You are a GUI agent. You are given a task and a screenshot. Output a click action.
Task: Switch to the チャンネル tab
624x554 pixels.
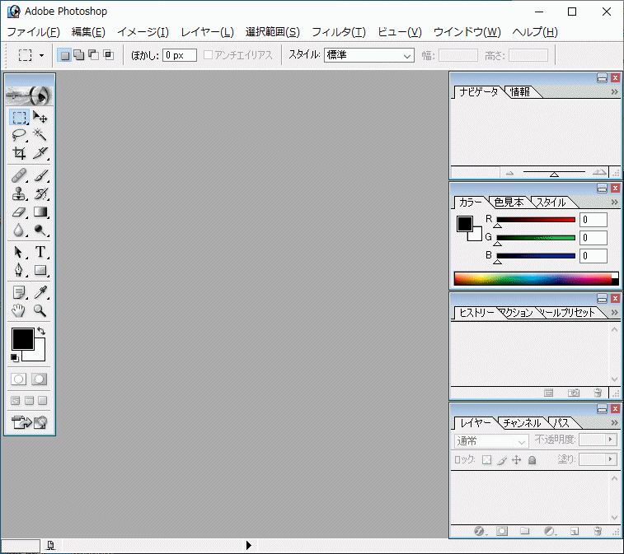point(522,422)
